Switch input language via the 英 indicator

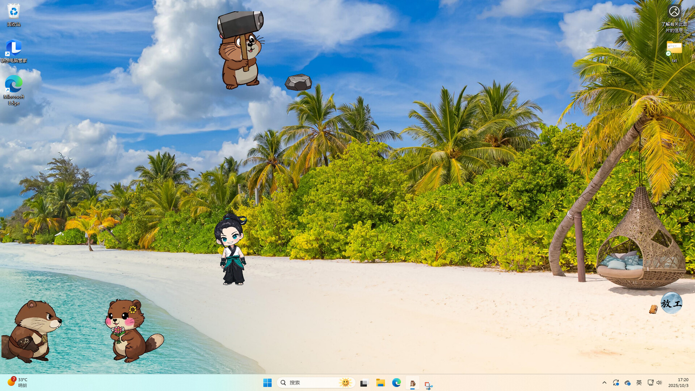coord(639,382)
